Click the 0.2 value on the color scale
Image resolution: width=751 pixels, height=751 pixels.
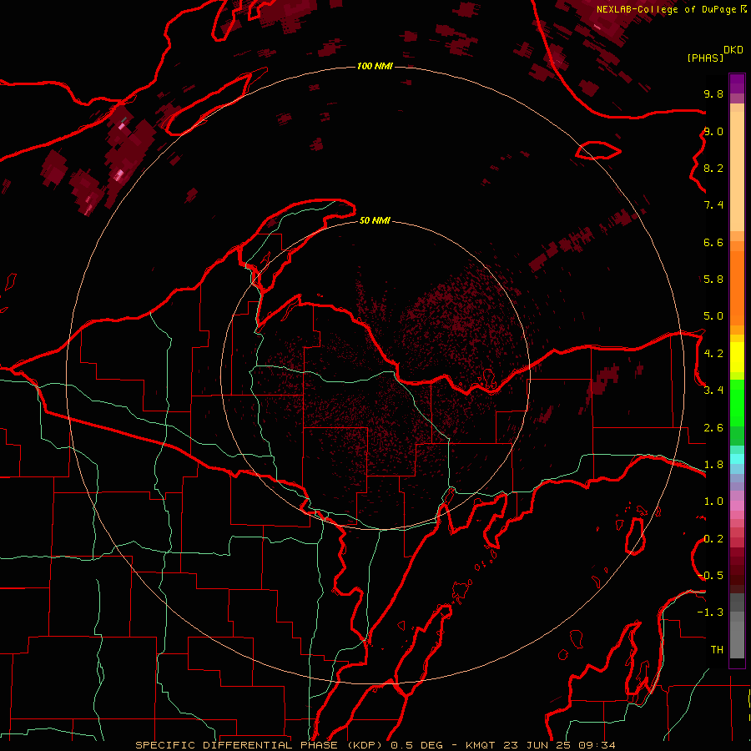(x=713, y=539)
